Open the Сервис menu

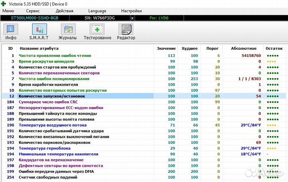tap(33, 11)
